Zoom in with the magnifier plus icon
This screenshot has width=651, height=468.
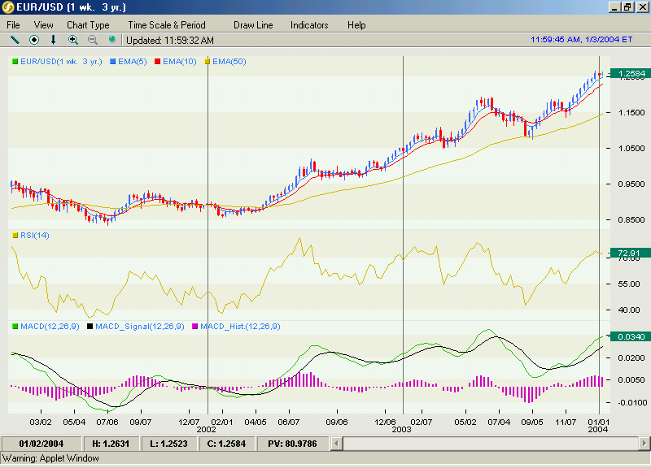73,40
